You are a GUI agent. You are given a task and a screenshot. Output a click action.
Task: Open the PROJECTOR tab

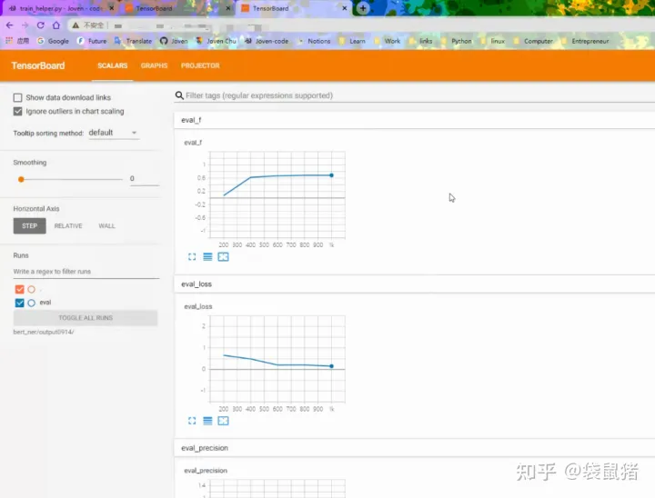pos(200,65)
